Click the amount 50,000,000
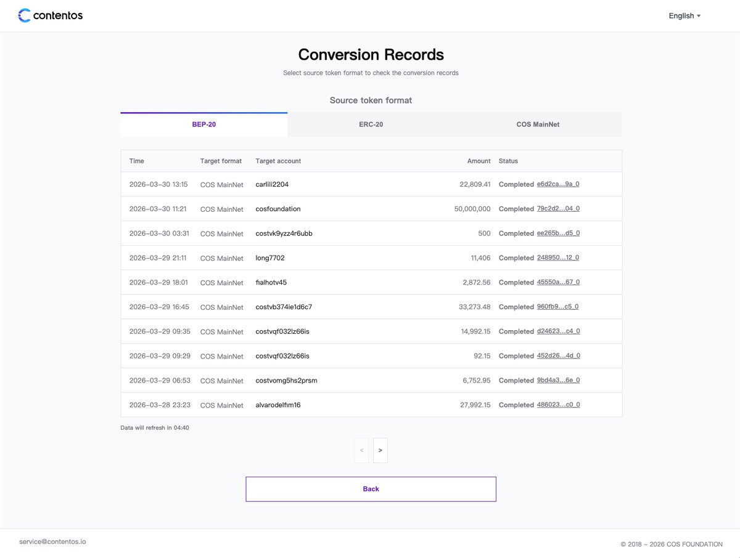The image size is (740, 558). (472, 209)
